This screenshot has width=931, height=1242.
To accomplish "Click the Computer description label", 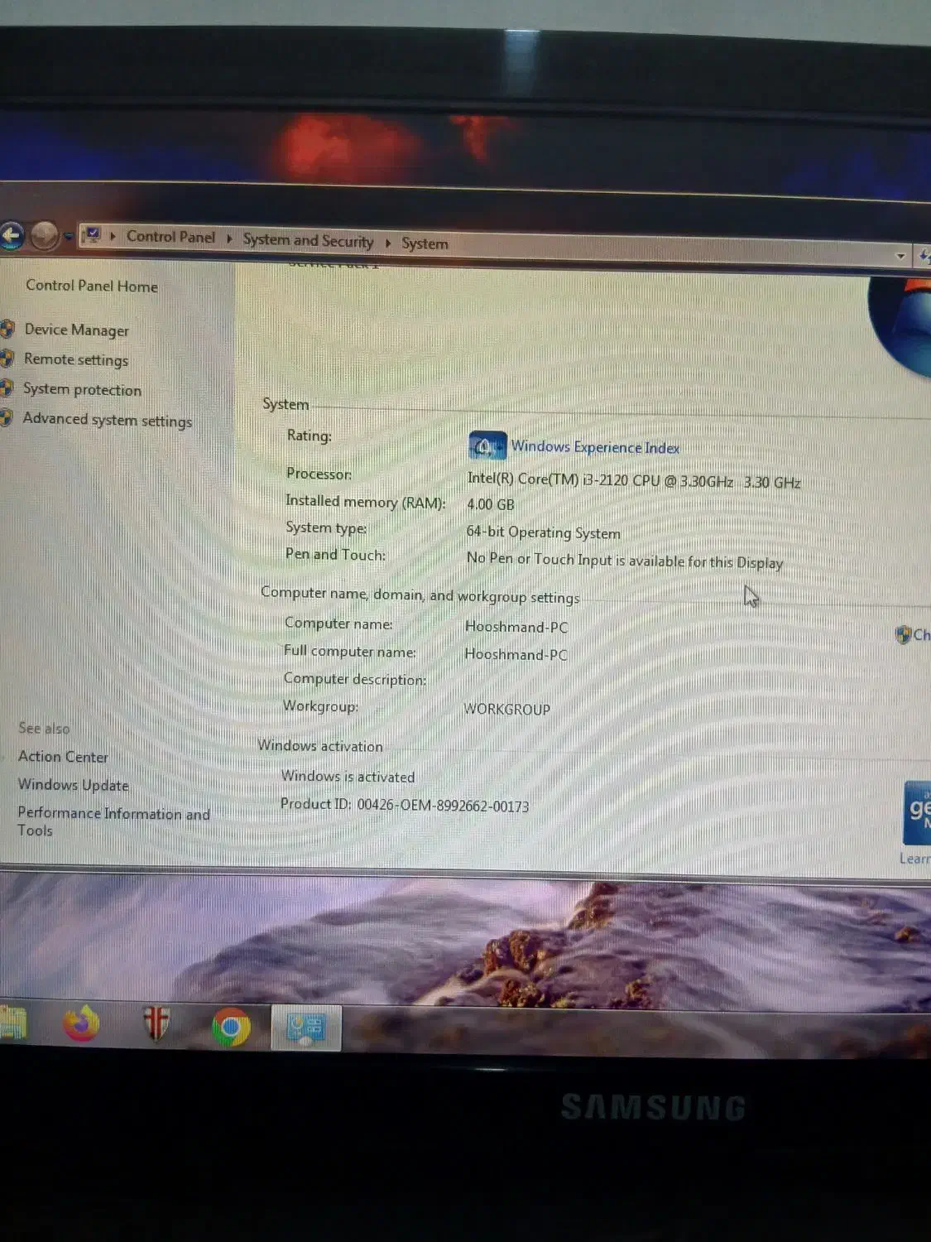I will (355, 679).
